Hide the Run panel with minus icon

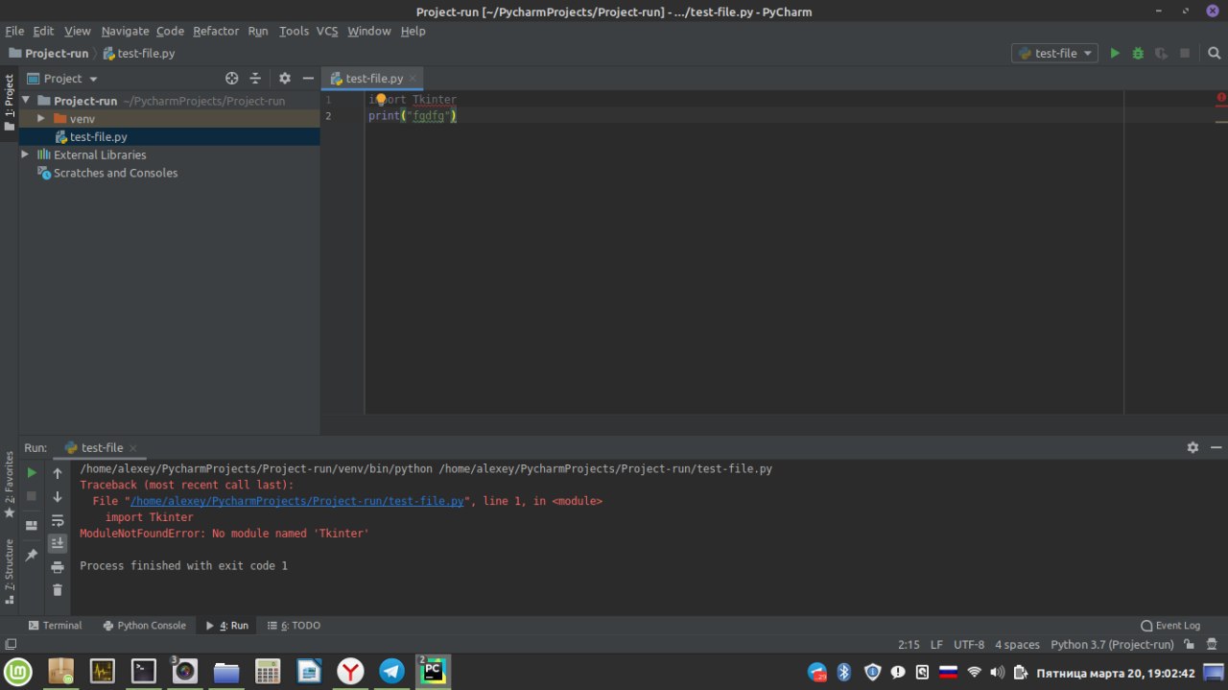tap(1216, 447)
